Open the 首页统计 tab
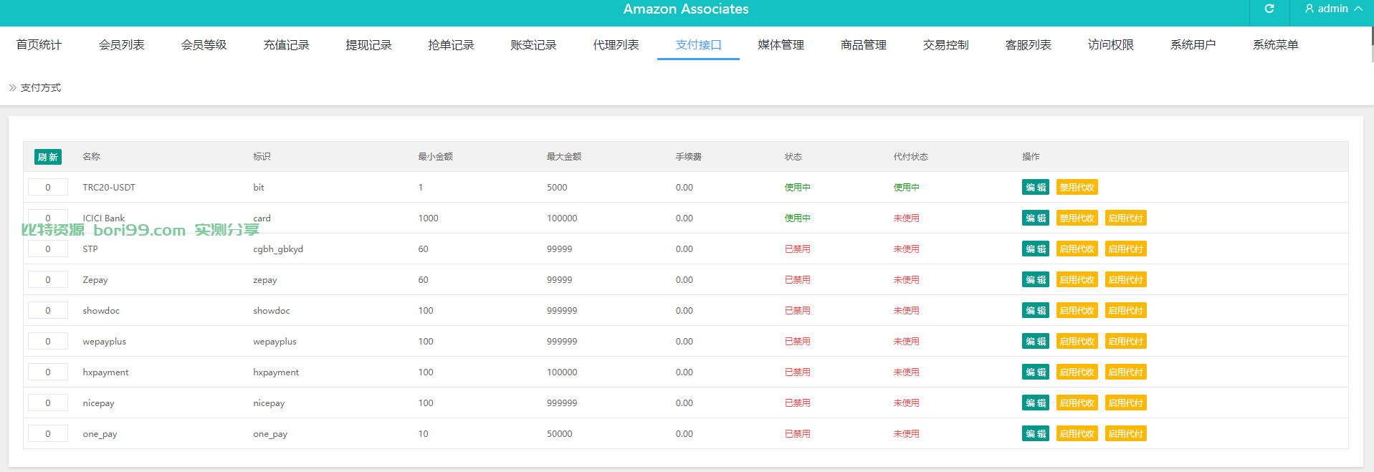Screen dimensions: 1374x472 coord(39,44)
